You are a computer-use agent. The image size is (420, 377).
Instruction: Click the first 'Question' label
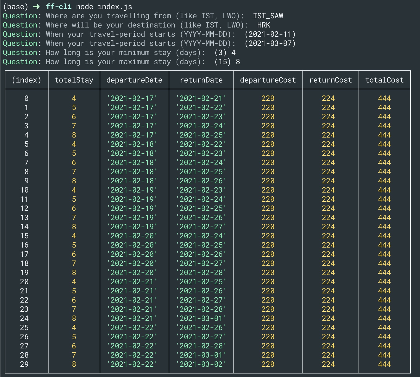(20, 16)
